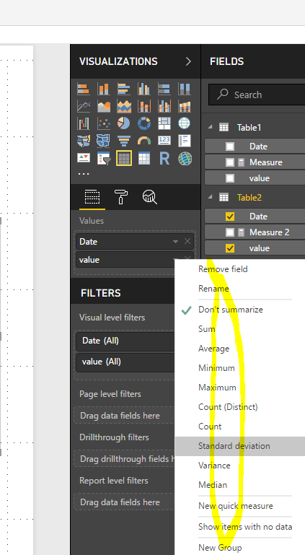
Task: Select the Waterfall chart visual
Action: click(x=84, y=123)
